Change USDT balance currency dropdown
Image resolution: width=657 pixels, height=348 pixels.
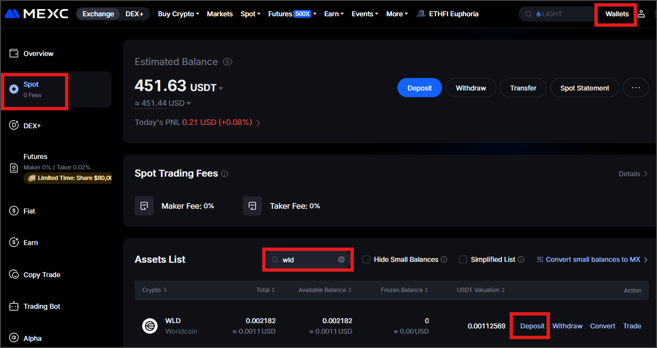coord(221,89)
